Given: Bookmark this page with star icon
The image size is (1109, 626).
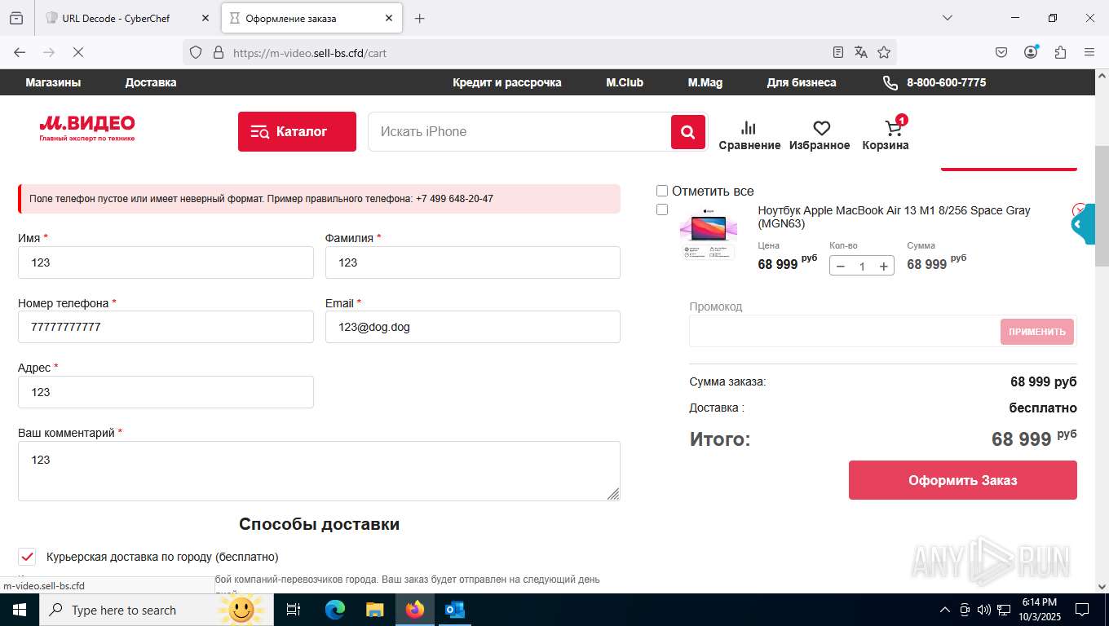Looking at the screenshot, I should pos(884,52).
